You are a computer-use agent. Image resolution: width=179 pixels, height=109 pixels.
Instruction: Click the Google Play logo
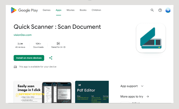24,10
